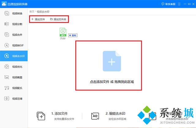The image size is (196, 128).
Task: Click the 视频优化 film reel icon
Action: click(7, 67)
